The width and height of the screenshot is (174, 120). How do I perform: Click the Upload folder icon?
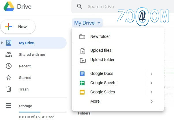(83, 60)
